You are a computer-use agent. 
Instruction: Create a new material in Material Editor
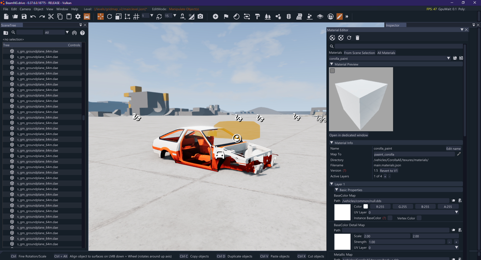(332, 38)
